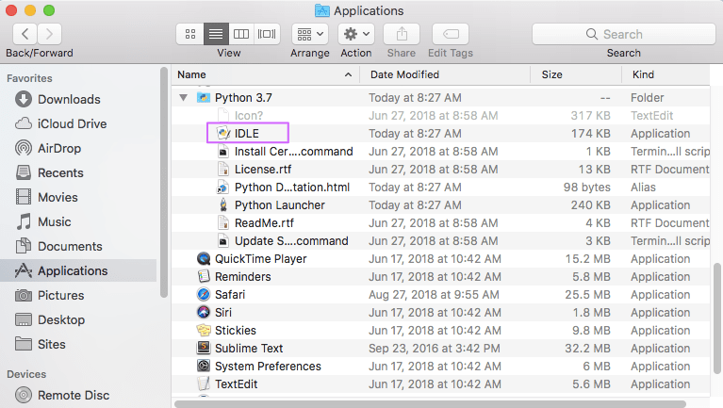
Task: Click the Python Launcher icon
Action: pyautogui.click(x=223, y=205)
